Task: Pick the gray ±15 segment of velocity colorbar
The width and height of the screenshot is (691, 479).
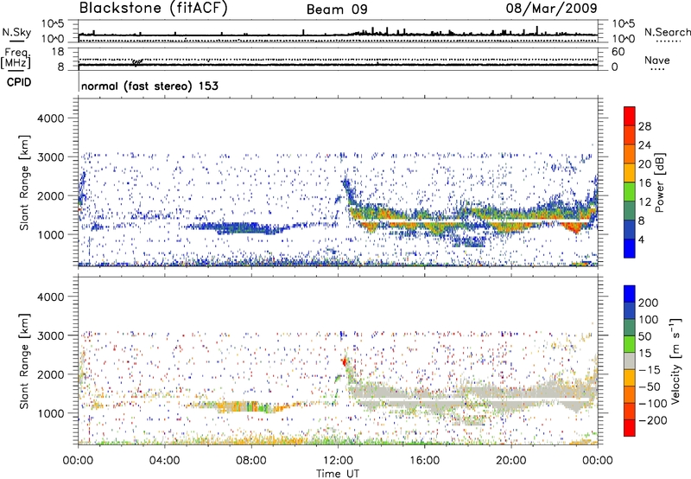Action: coord(630,361)
